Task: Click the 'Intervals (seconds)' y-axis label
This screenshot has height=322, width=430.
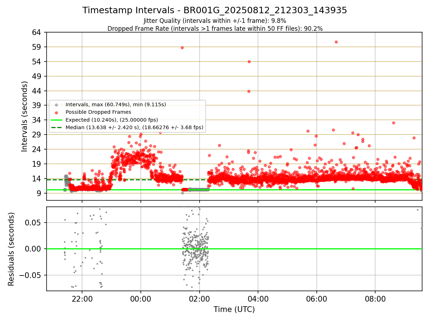Action: 24,116
